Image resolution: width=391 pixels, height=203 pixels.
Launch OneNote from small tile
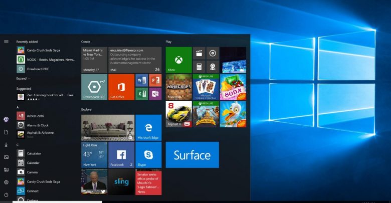tap(155, 94)
